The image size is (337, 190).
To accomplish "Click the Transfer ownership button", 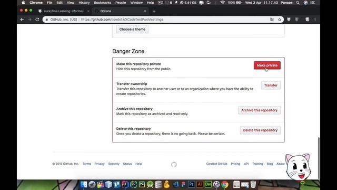I will click(271, 85).
